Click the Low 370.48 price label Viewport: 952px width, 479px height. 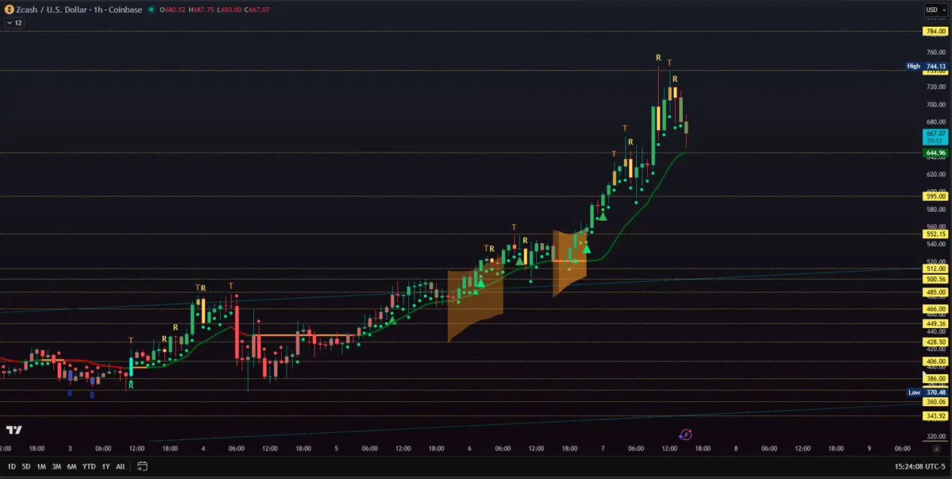927,392
